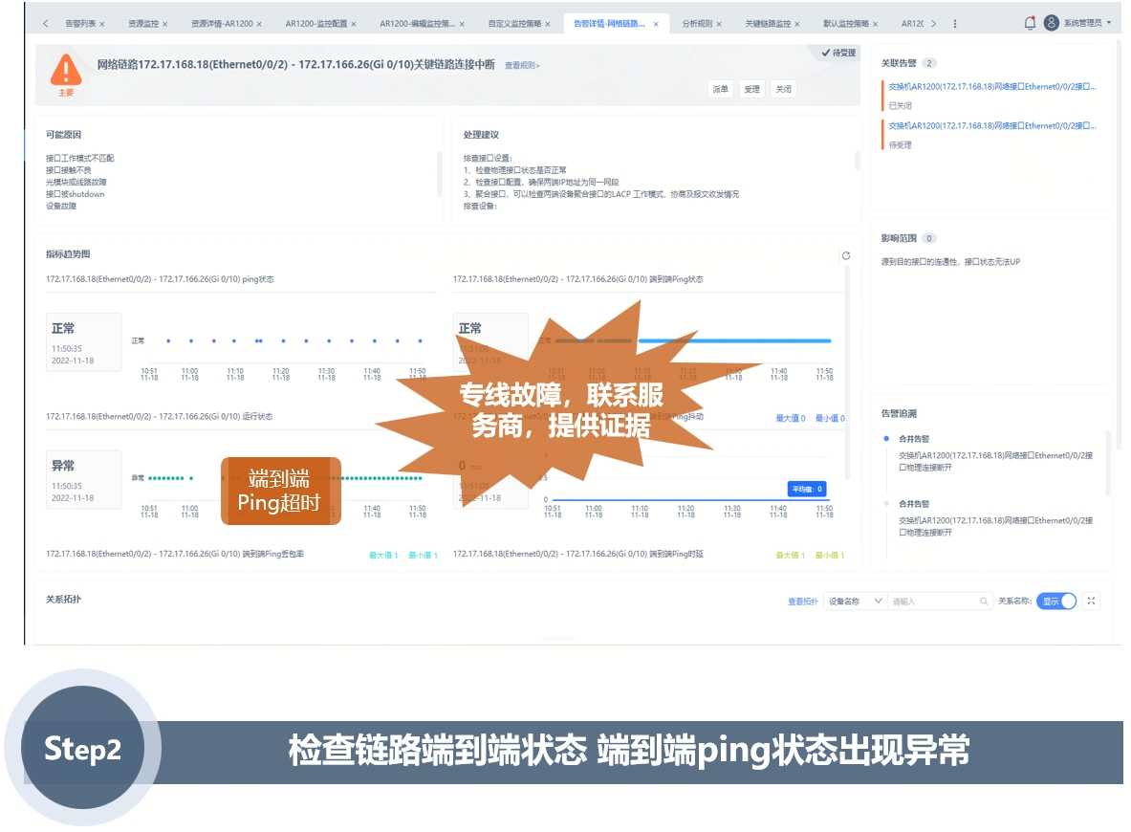Screen dimensions: 1131x832
Task: Switch to the AR1200-监控配置 tab
Action: click(315, 24)
